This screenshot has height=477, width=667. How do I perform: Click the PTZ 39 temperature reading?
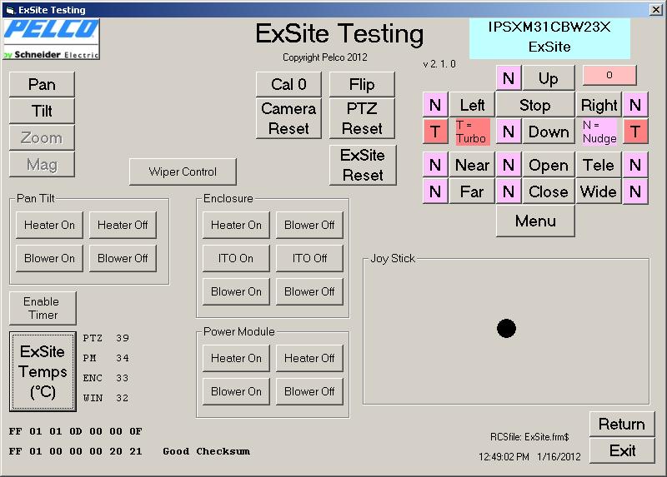pos(106,338)
